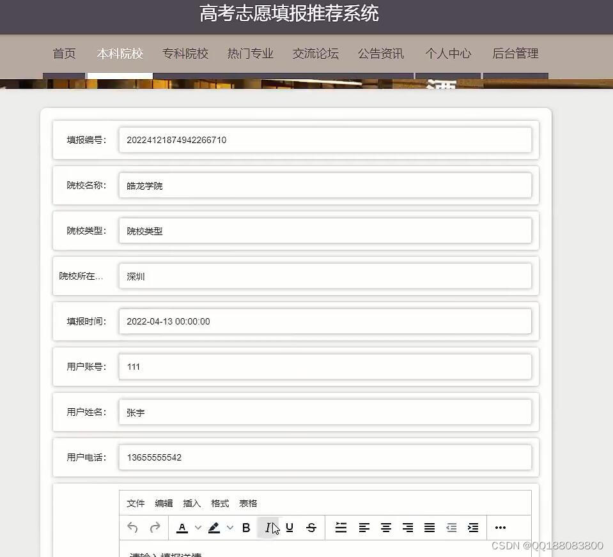Go to the 个人中心 page
The image size is (613, 557).
point(449,54)
